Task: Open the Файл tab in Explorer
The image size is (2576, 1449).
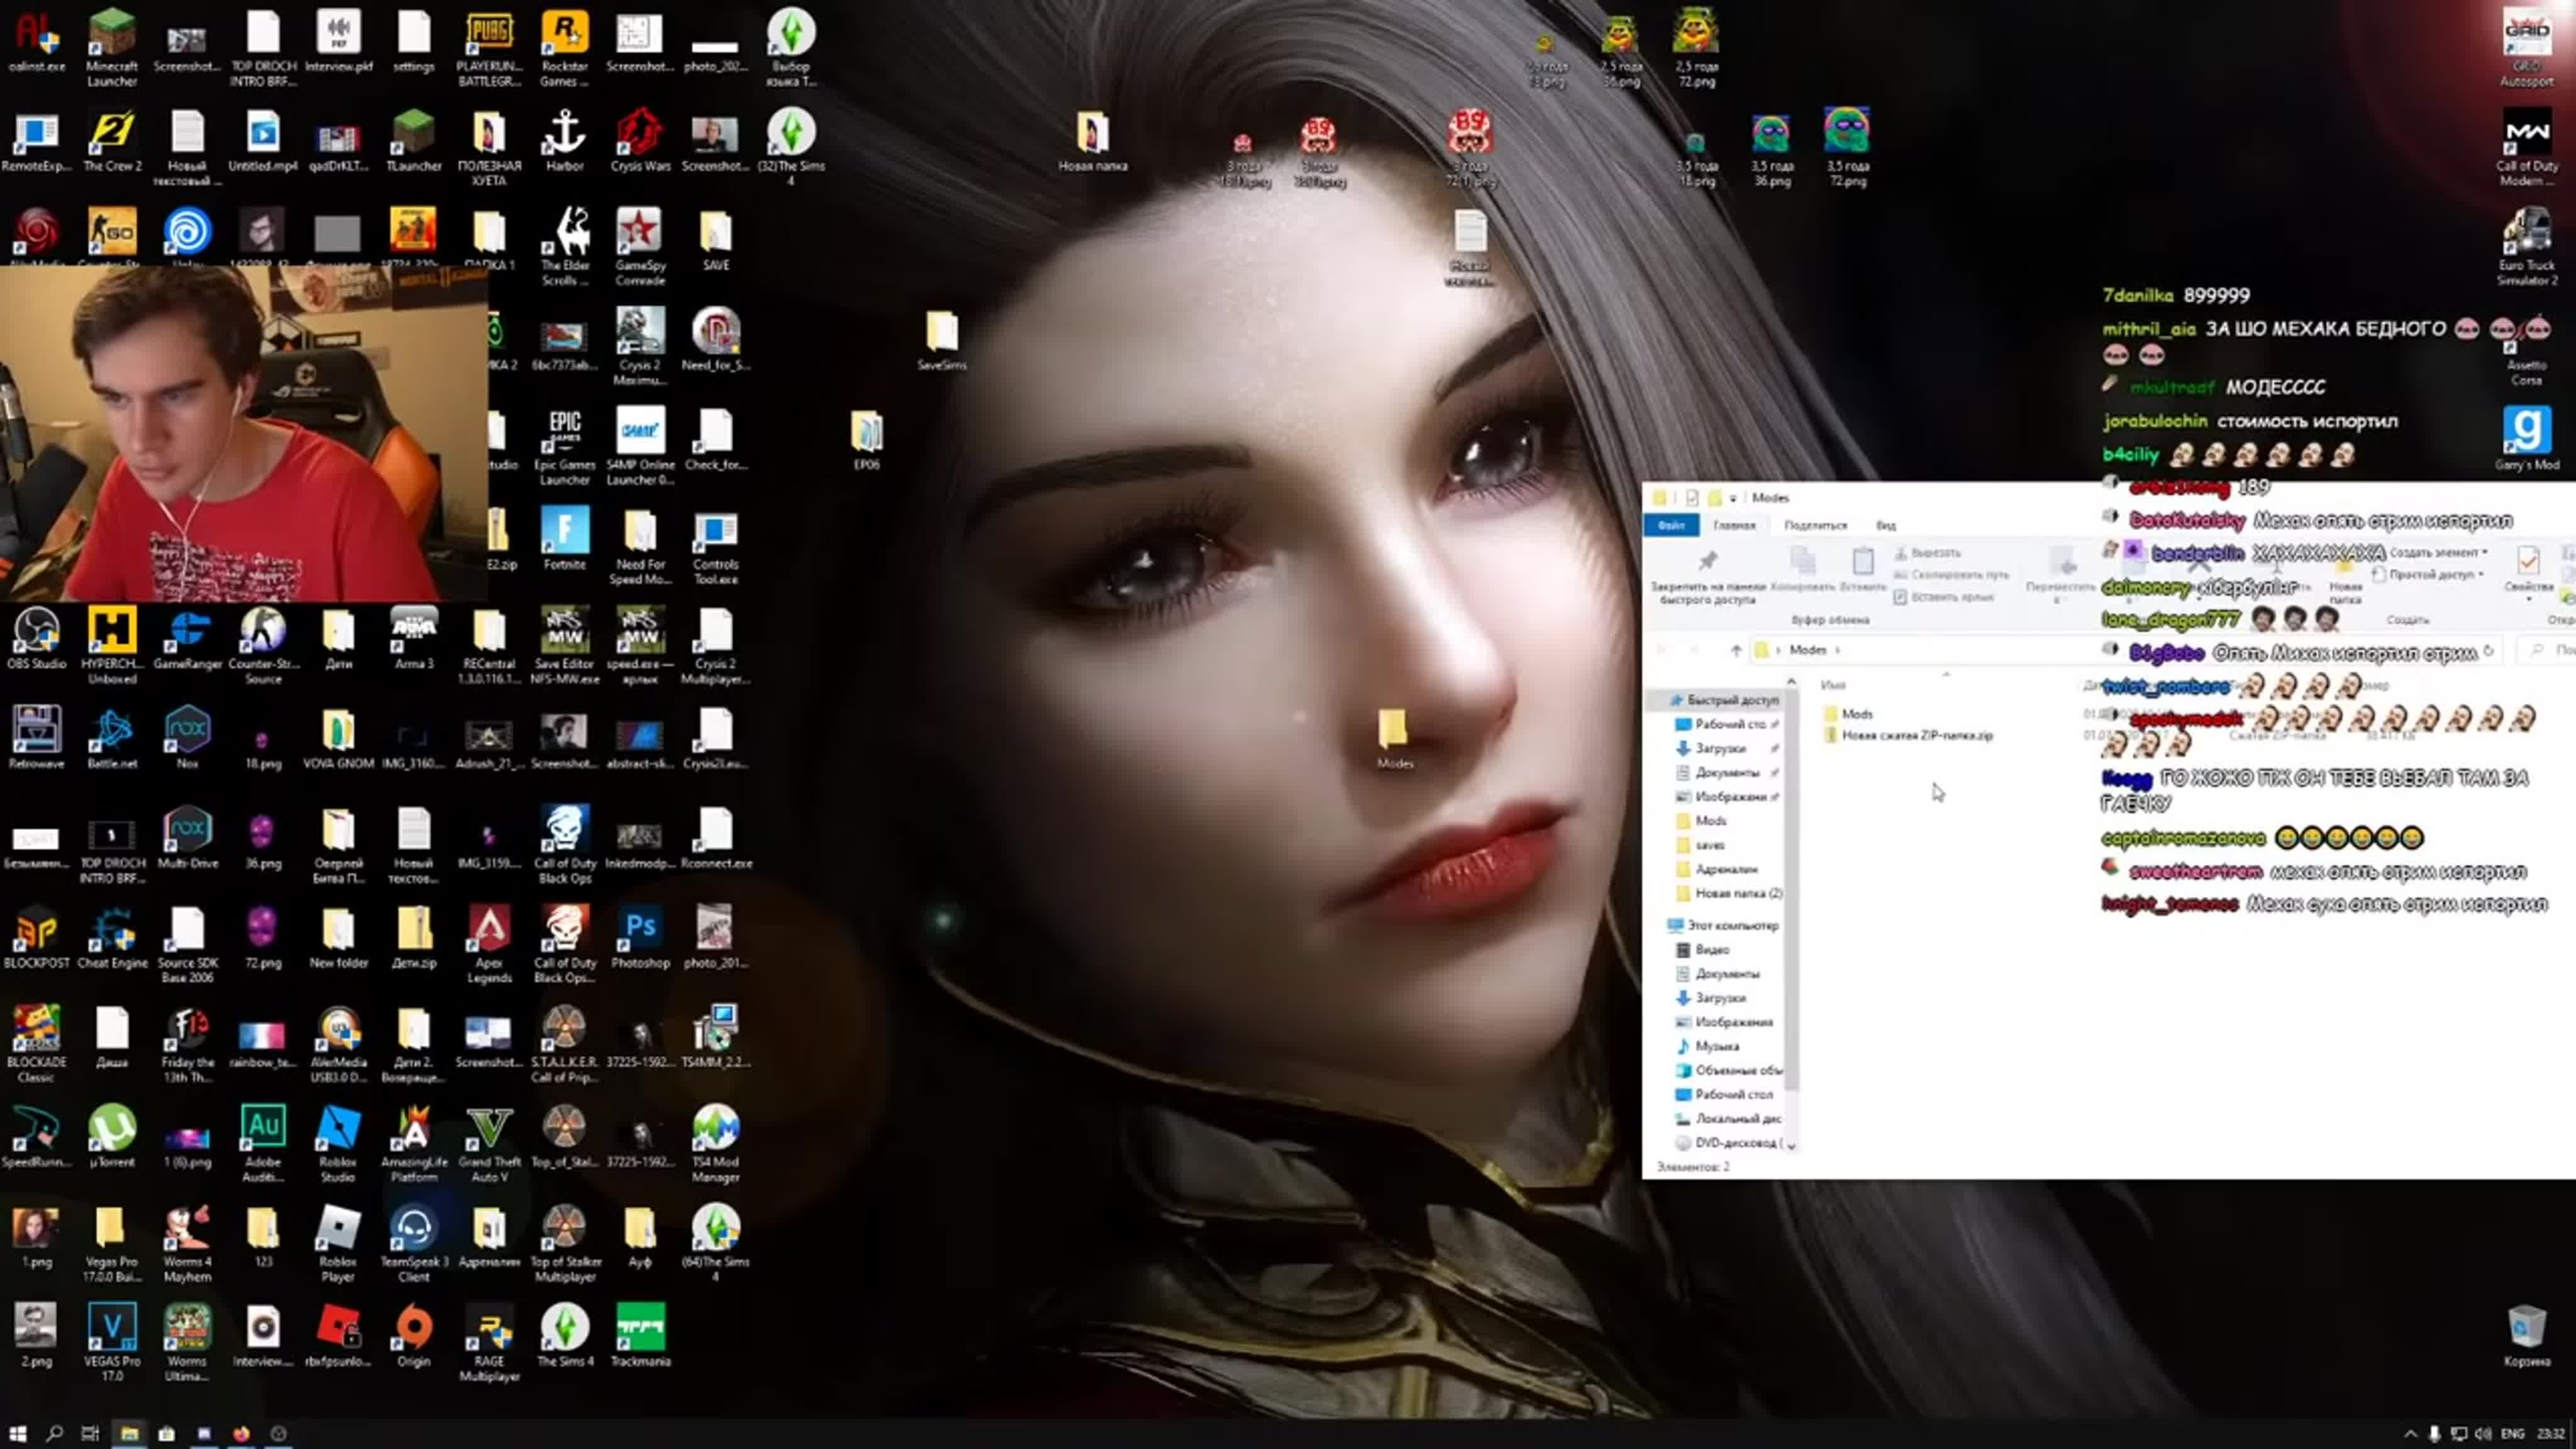Action: pyautogui.click(x=1671, y=525)
